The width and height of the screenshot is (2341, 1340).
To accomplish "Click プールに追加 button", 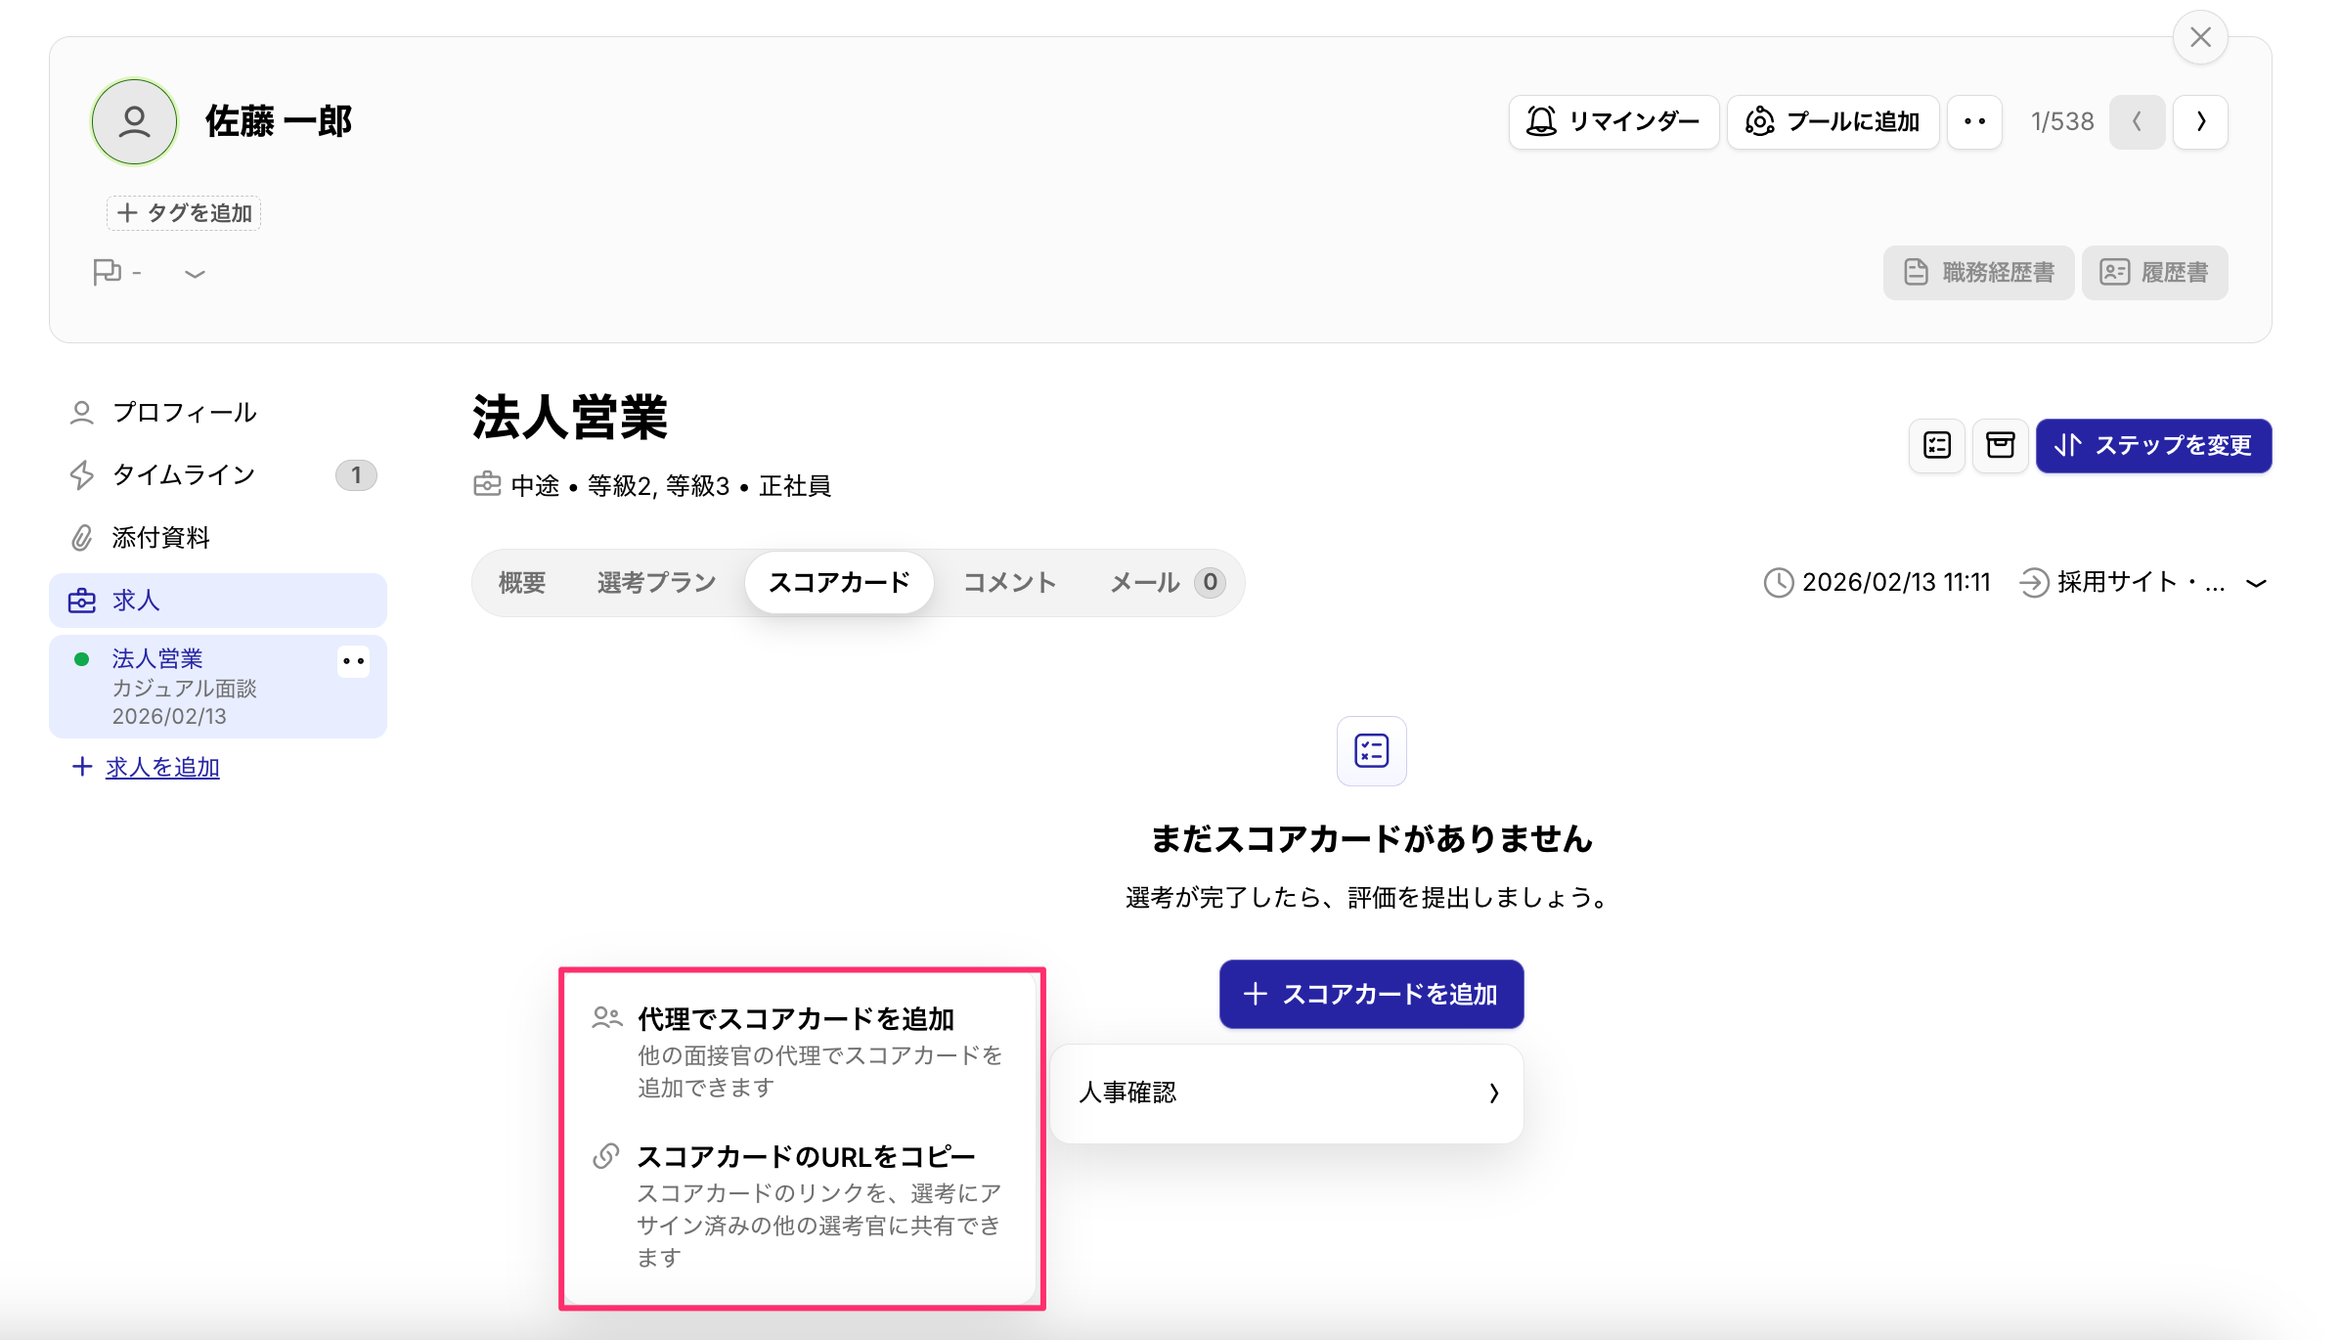I will [1833, 121].
